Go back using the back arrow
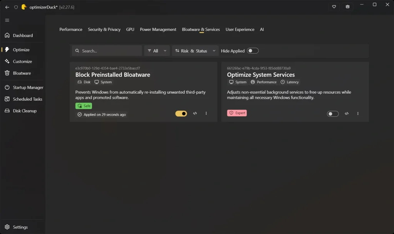The height and width of the screenshot is (234, 394). tap(7, 7)
